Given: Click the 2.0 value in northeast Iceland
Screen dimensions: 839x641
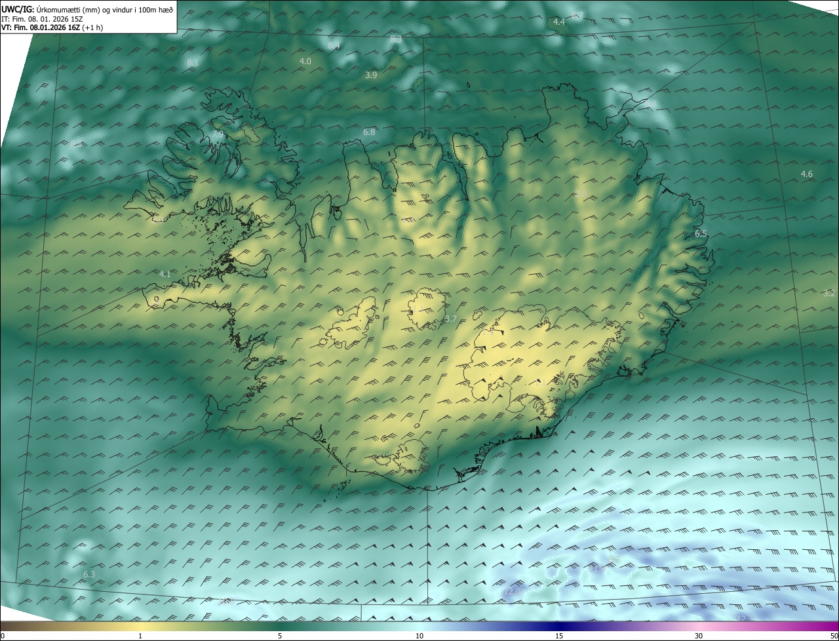Looking at the screenshot, I should [581, 194].
